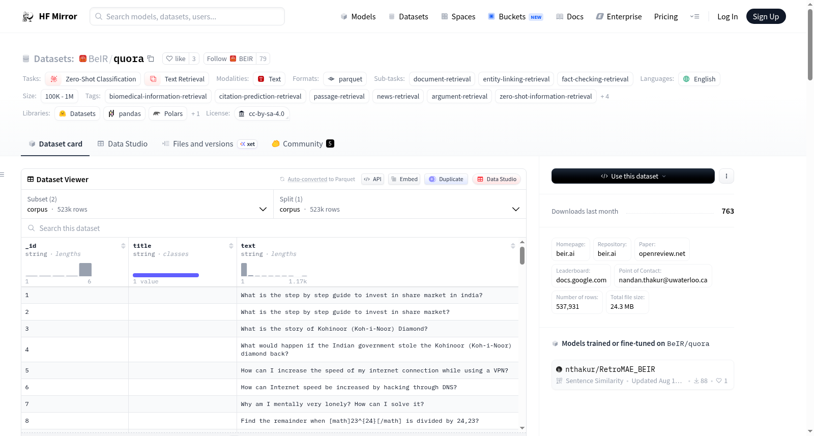The height and width of the screenshot is (436, 814).
Task: Click the title classes value bar
Action: tap(166, 275)
